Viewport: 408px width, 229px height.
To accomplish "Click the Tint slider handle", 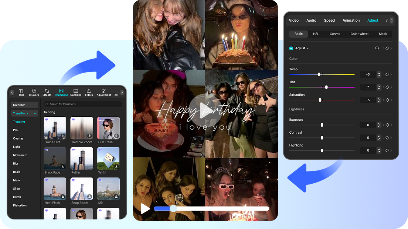I will point(326,87).
